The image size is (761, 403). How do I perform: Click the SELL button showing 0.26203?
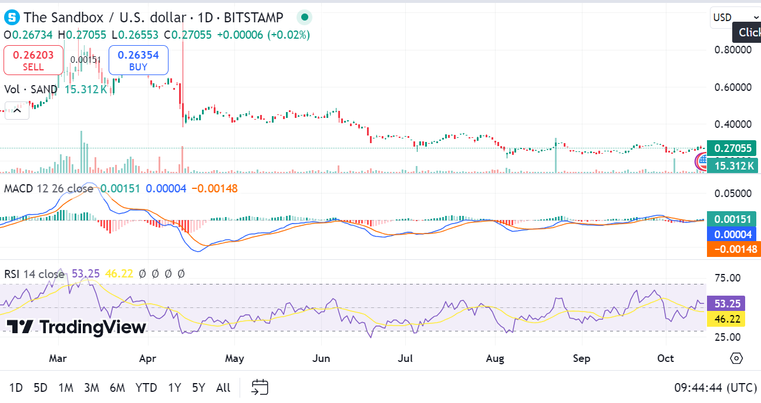tap(33, 59)
